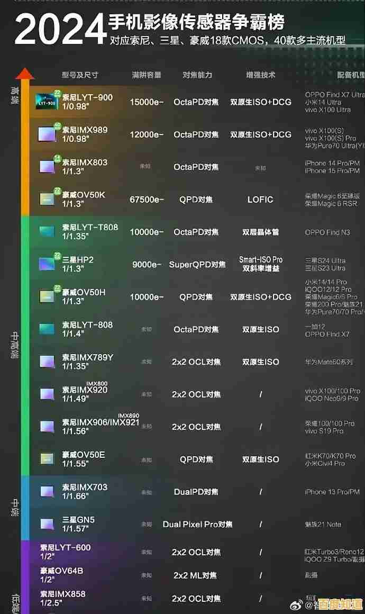Image resolution: width=365 pixels, height=614 pixels.
Task: Click the 索尼IMX789Y sensor chip image
Action: coord(47,362)
